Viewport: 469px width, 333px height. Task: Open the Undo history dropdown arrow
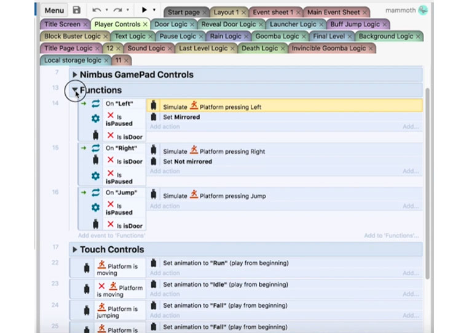(x=107, y=10)
